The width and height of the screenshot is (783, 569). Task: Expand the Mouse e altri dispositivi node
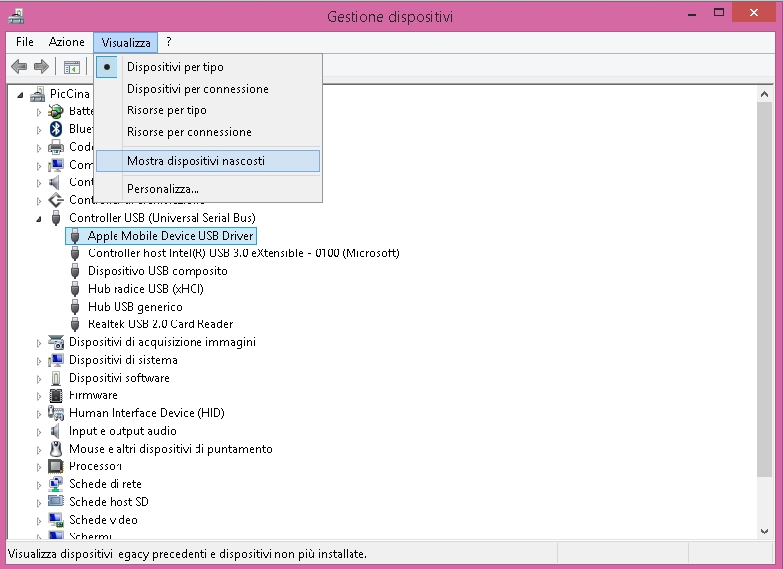[39, 449]
